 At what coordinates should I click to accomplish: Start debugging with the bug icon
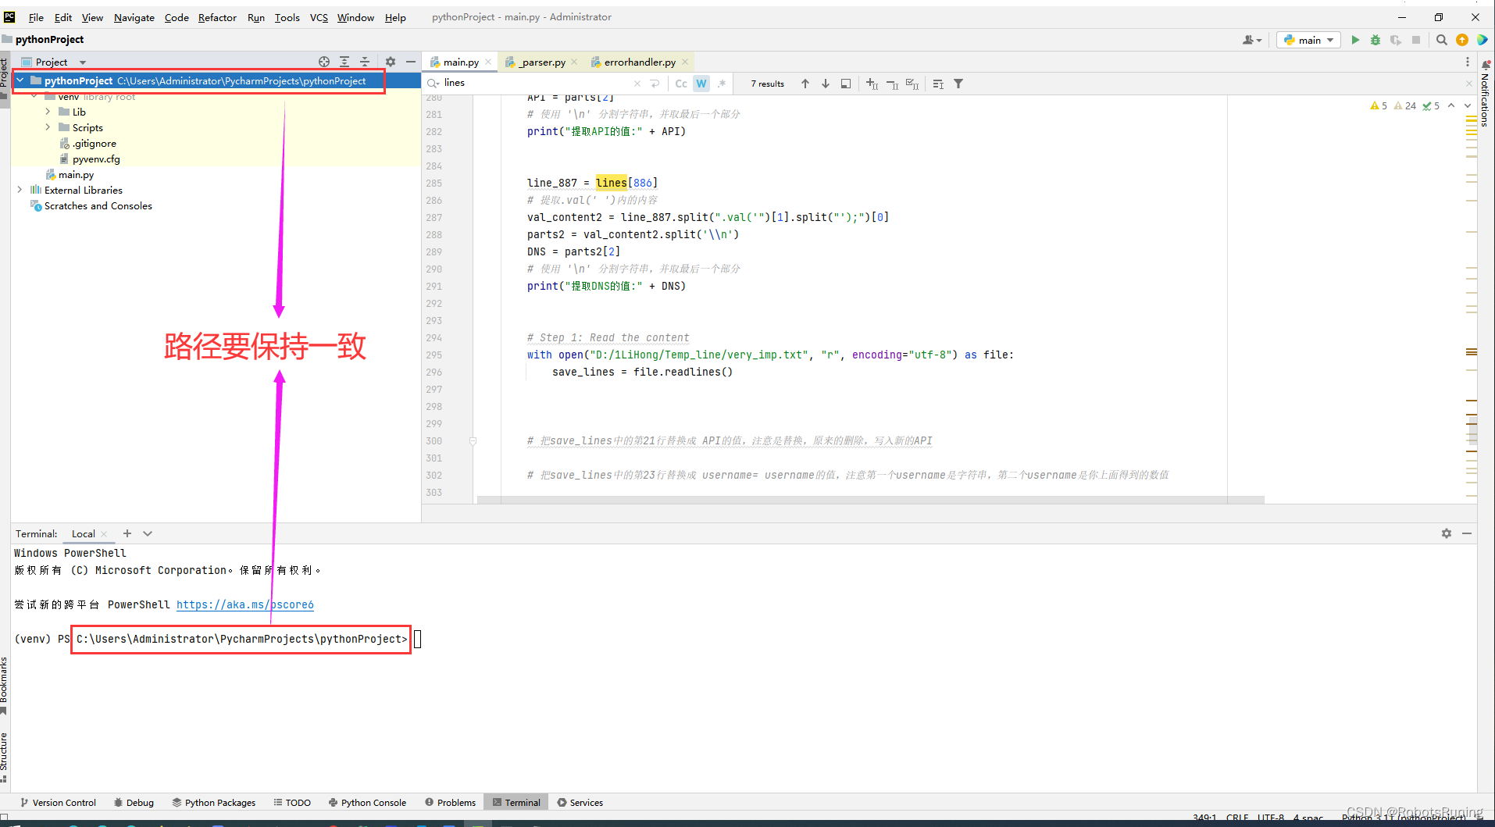1375,40
